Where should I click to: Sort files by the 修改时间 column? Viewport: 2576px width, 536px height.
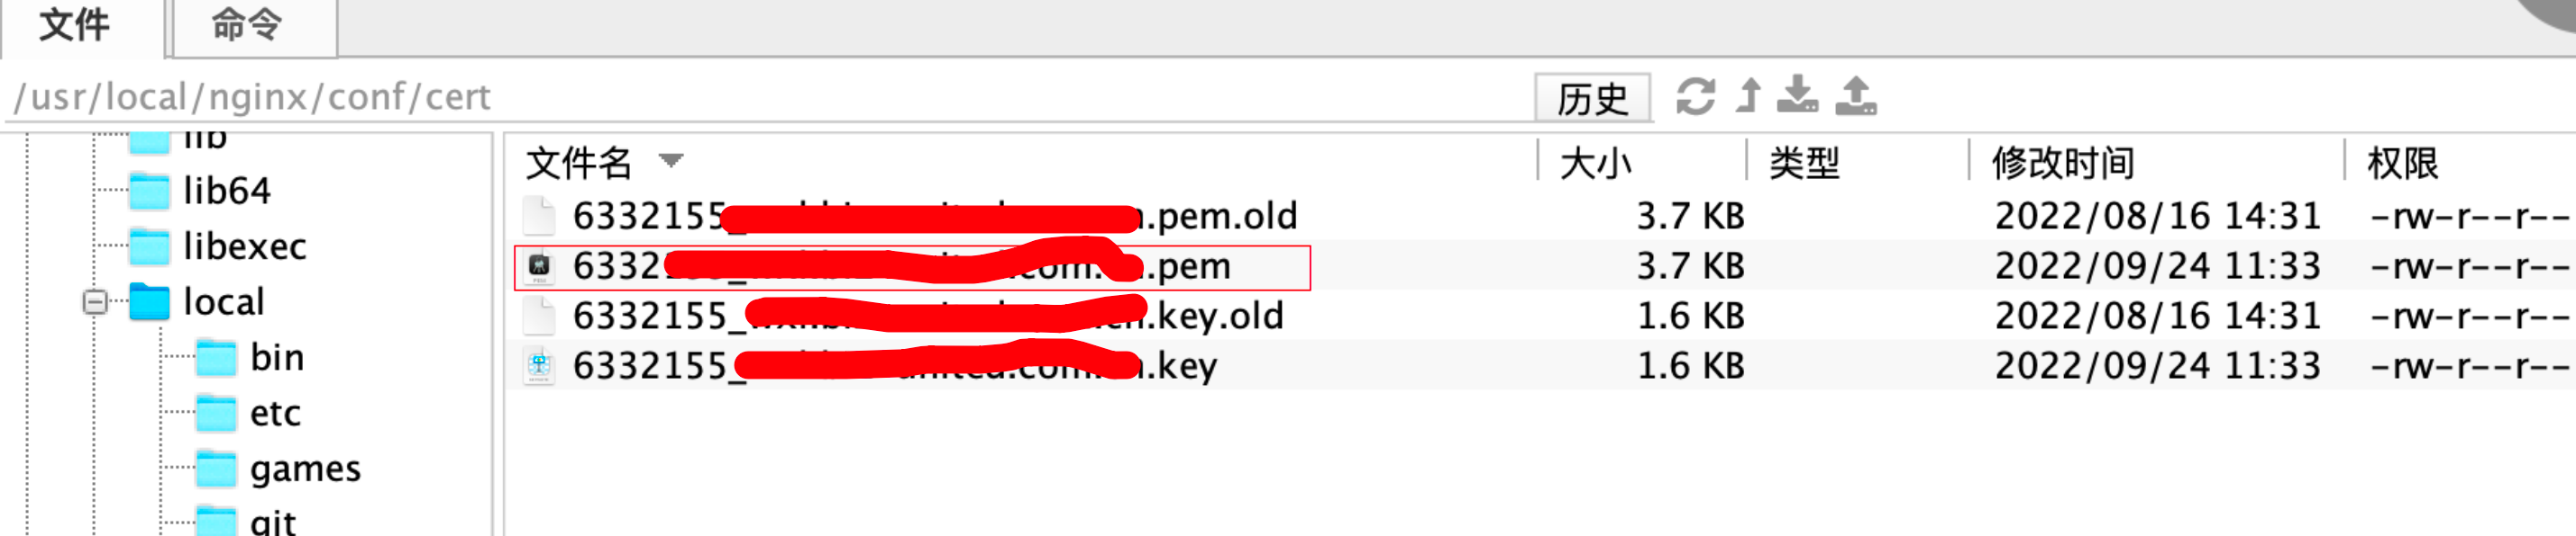tap(2063, 163)
